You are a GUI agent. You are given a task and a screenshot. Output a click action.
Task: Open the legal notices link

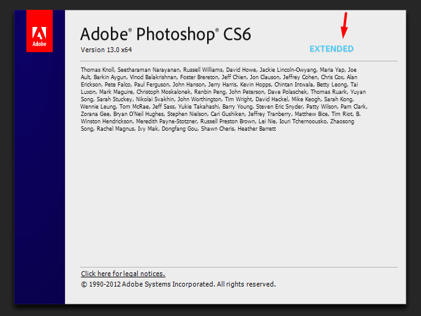click(x=123, y=274)
